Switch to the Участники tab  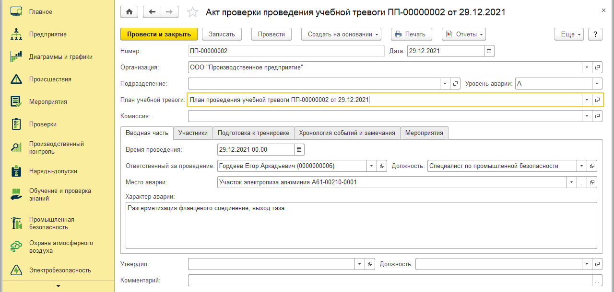(x=193, y=133)
